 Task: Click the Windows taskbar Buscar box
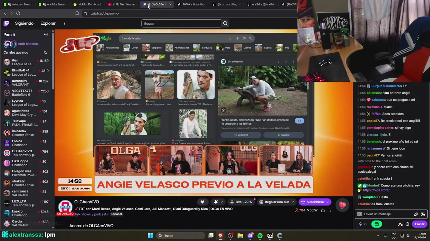[181, 236]
